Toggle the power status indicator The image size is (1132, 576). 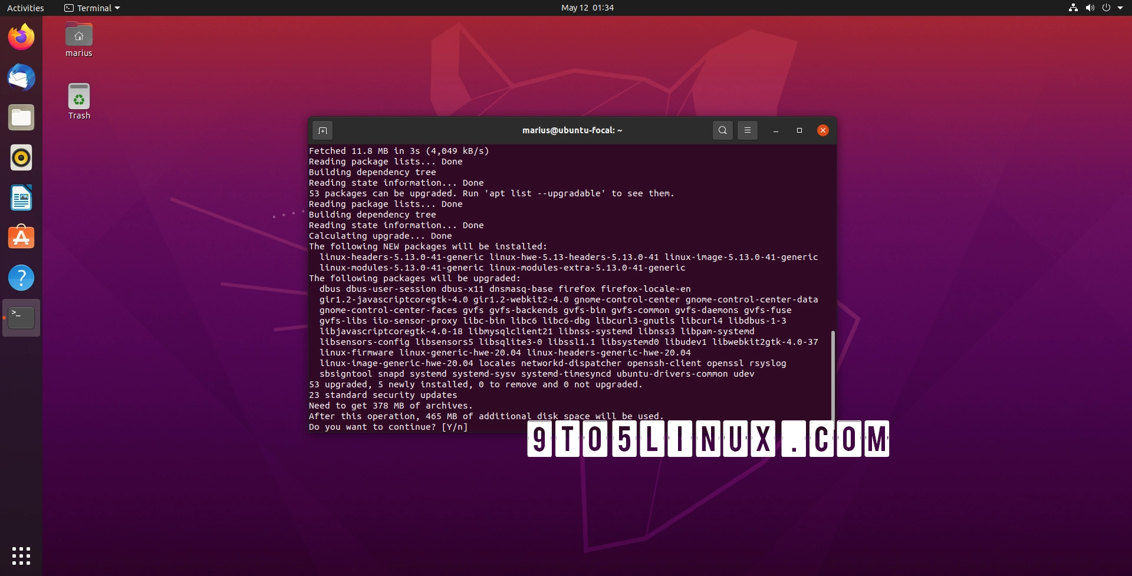(1106, 8)
